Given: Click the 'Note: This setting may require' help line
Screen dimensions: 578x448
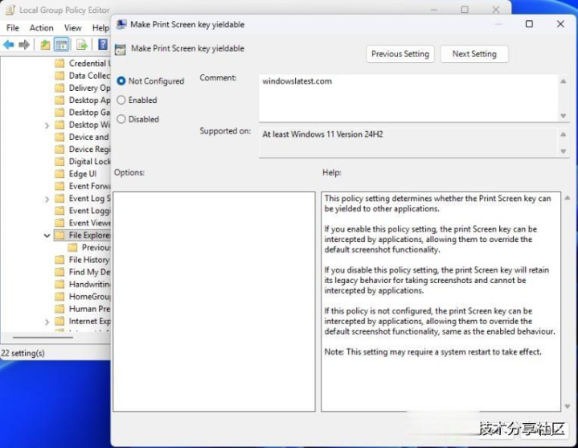Looking at the screenshot, I should click(x=432, y=351).
